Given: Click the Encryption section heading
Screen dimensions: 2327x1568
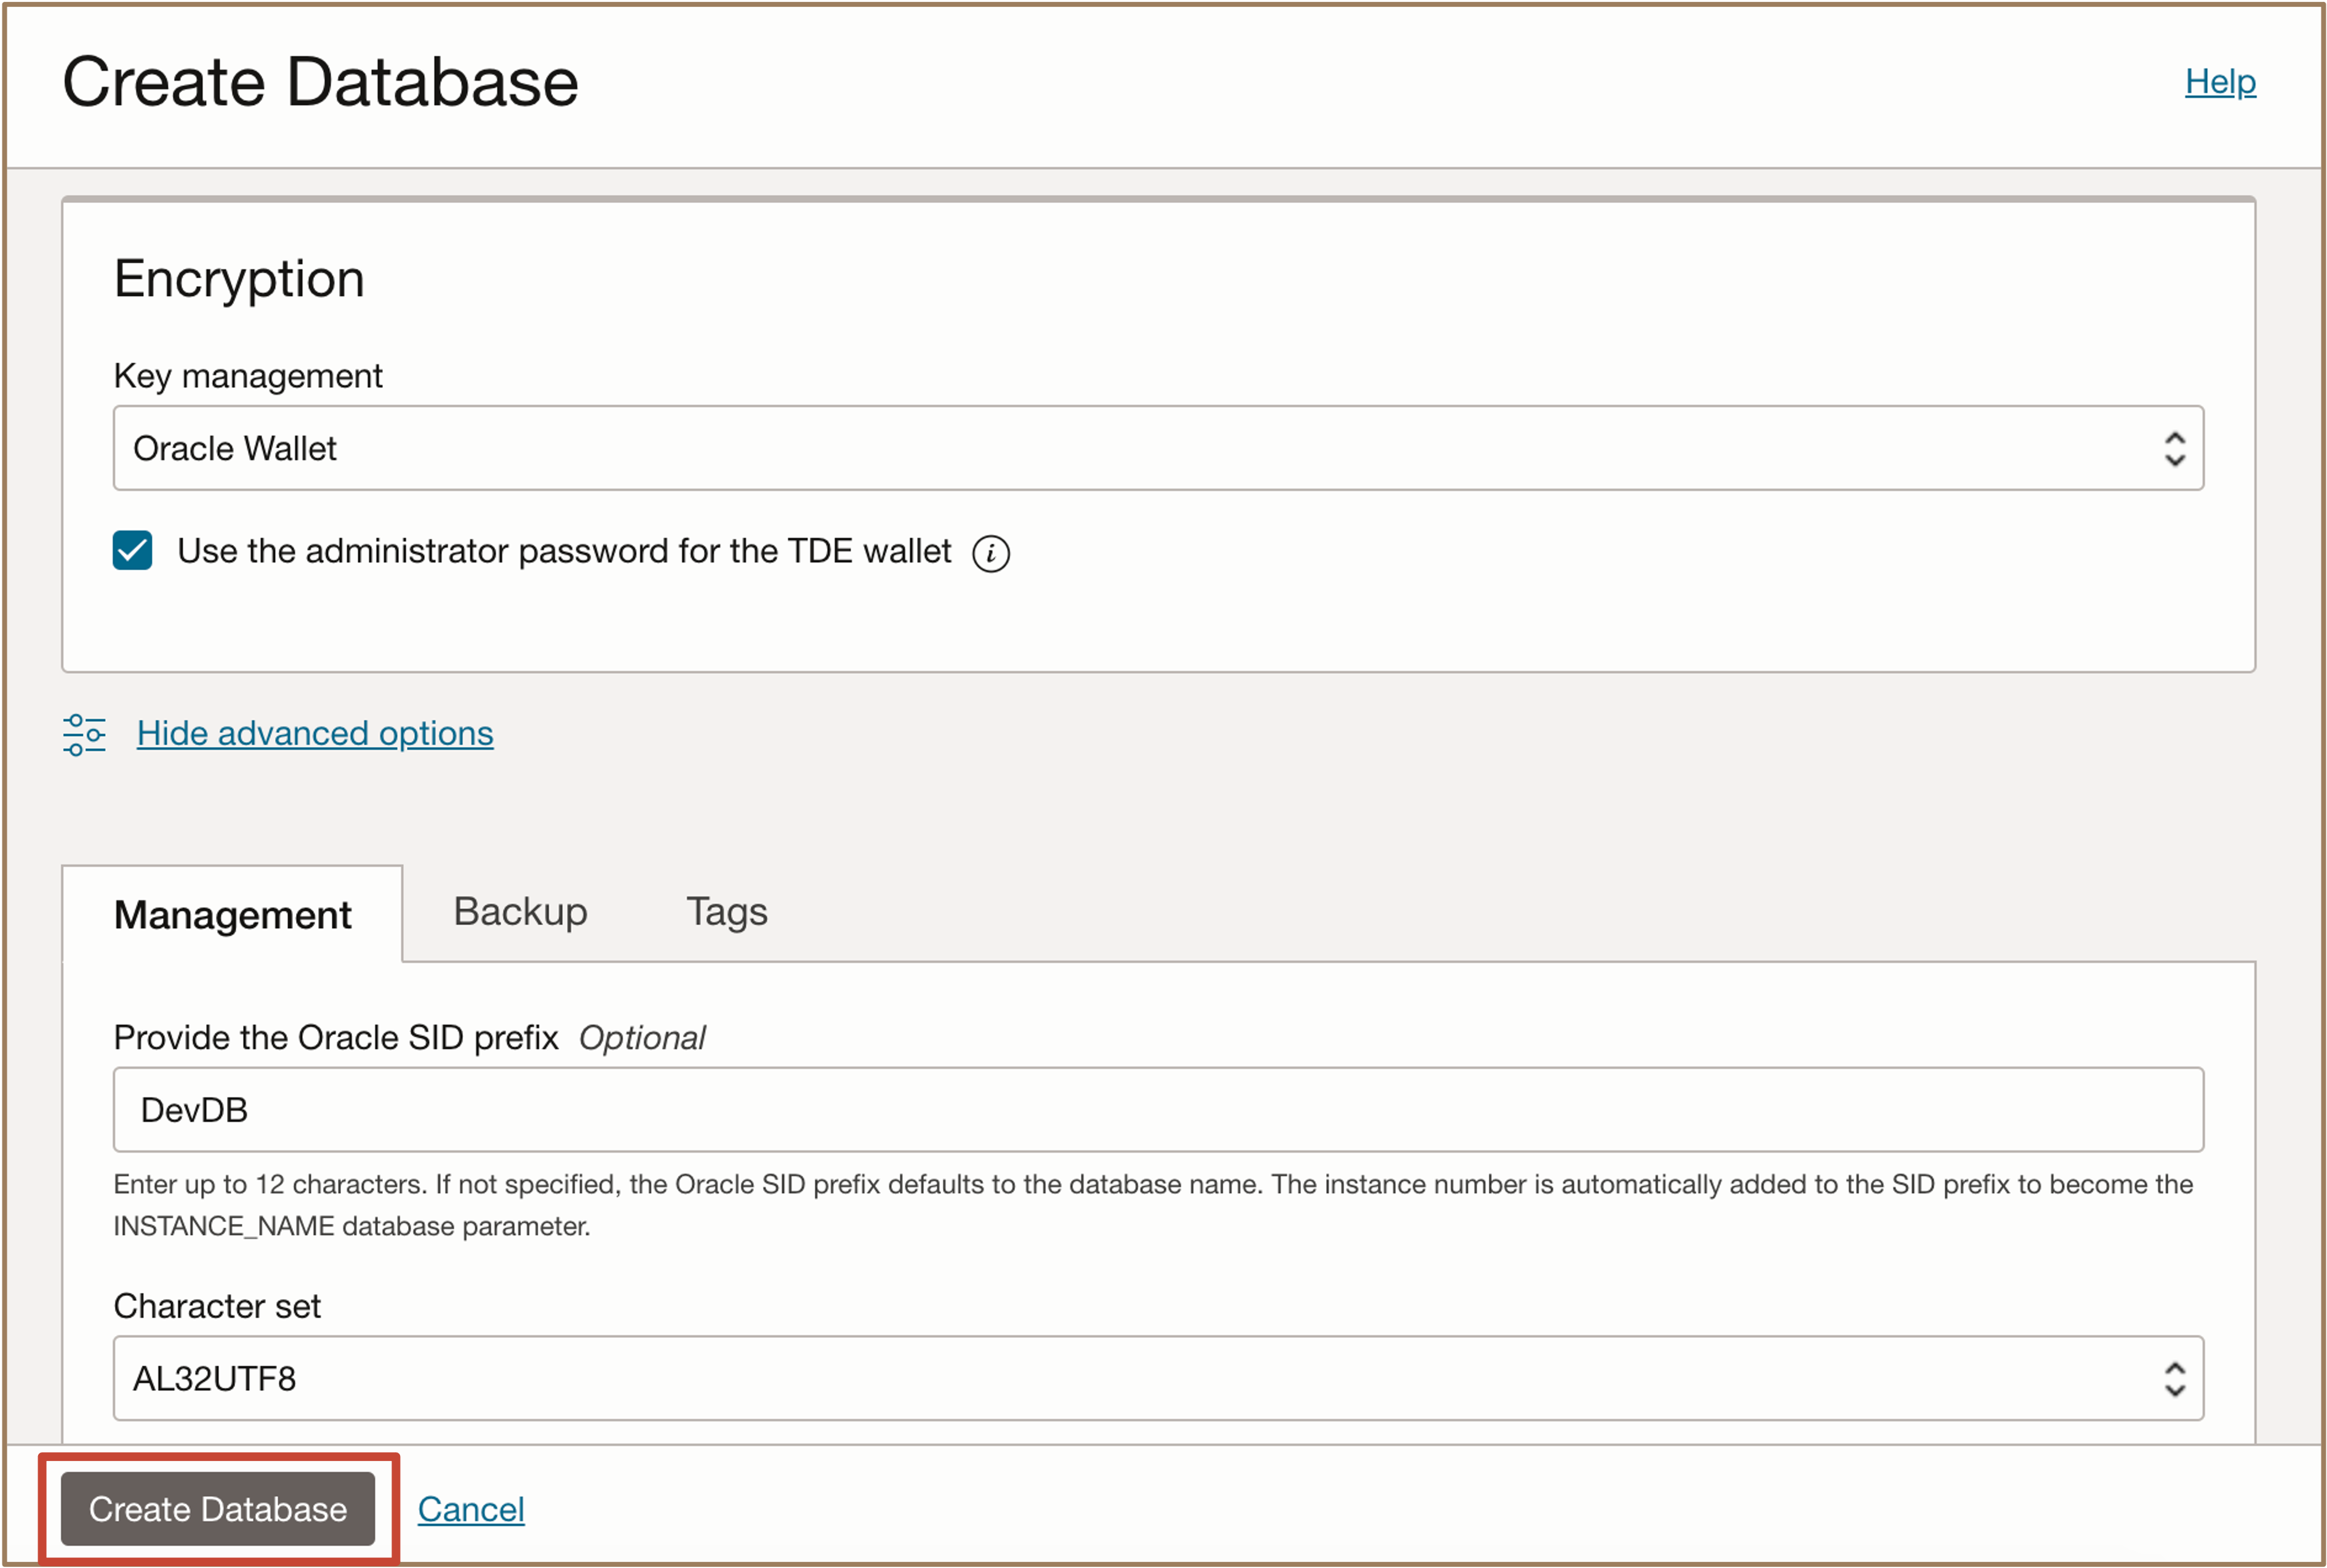Looking at the screenshot, I should tap(239, 279).
